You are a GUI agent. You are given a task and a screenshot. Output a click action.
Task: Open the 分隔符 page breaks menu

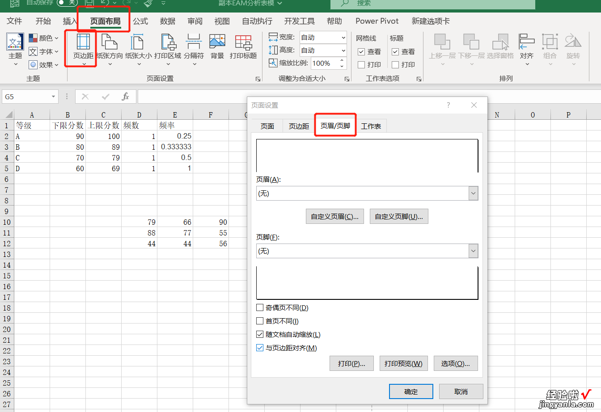tap(194, 49)
